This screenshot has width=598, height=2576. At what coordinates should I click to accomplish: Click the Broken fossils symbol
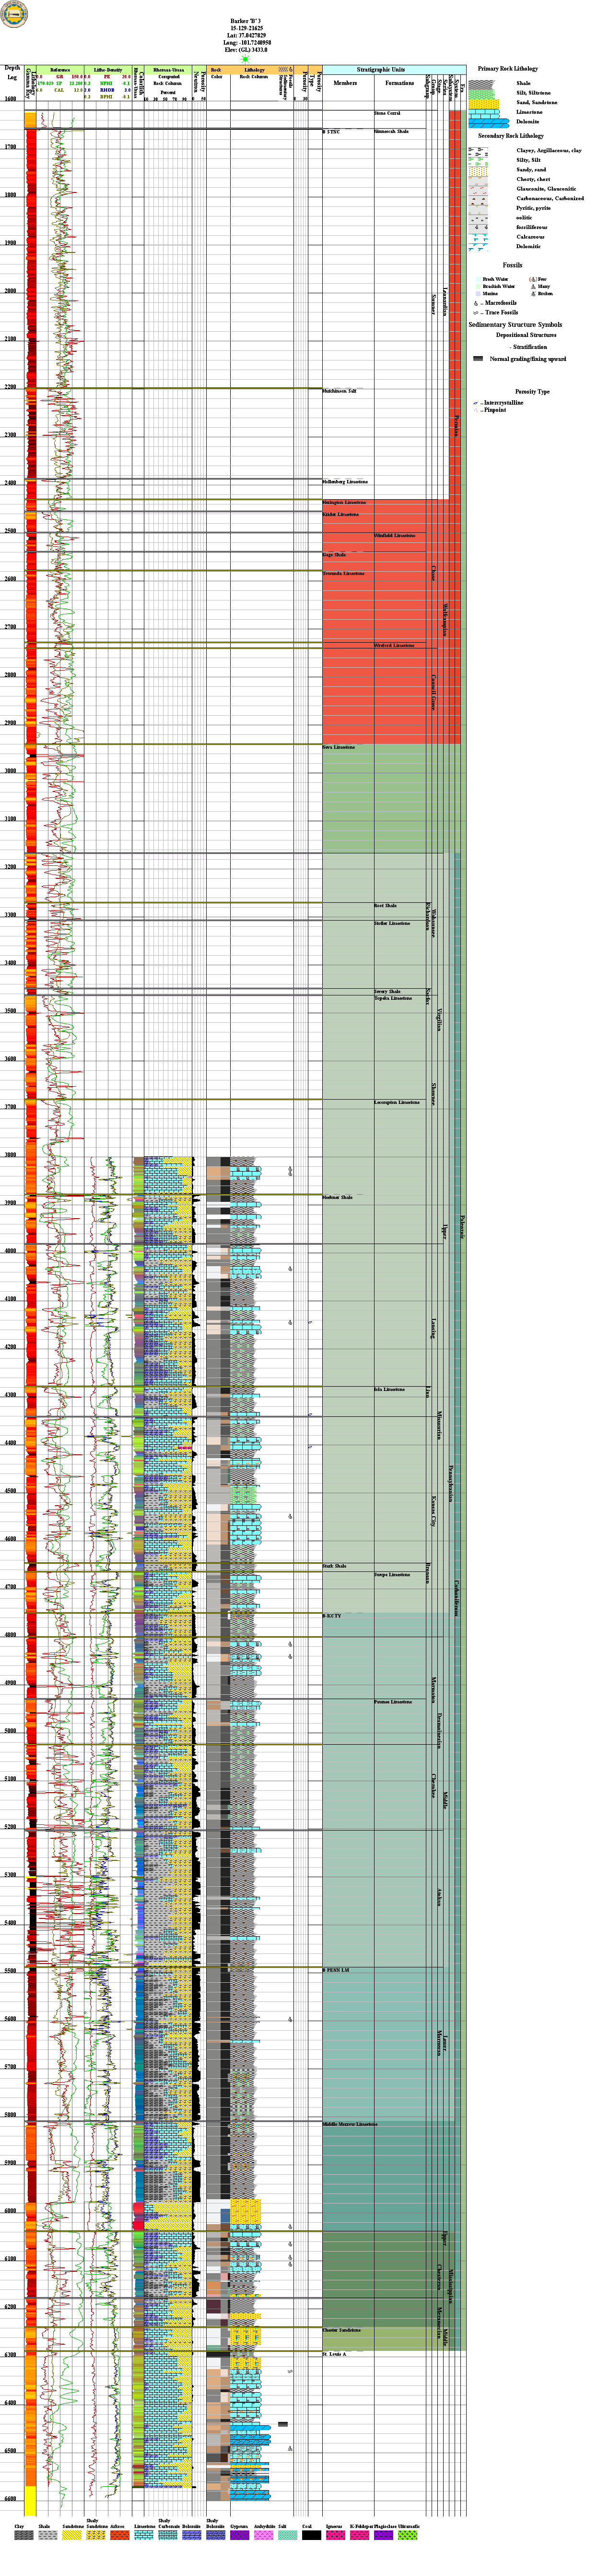(533, 294)
